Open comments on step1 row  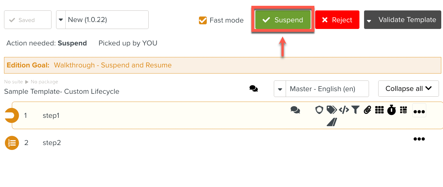(x=295, y=110)
